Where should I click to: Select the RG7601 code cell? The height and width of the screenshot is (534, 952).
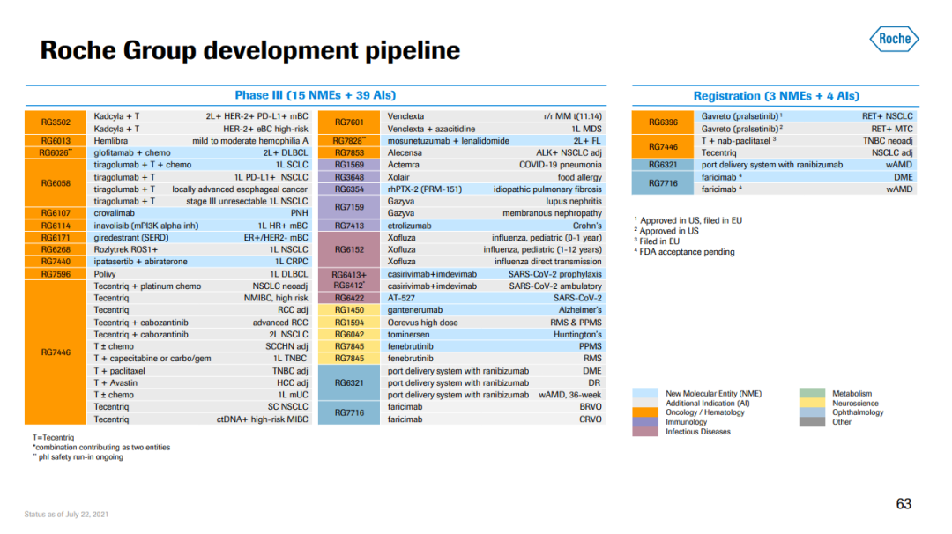click(x=348, y=122)
